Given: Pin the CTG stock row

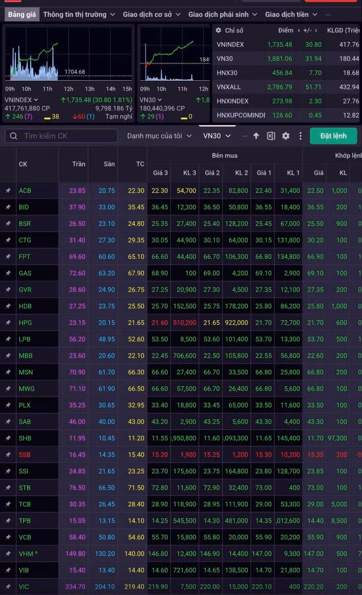Looking at the screenshot, I should (x=8, y=240).
